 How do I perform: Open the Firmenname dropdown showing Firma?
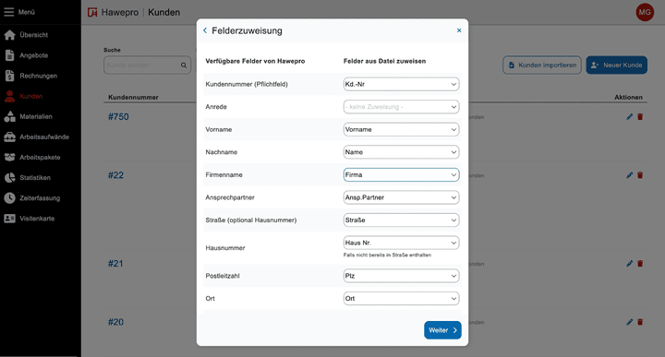click(x=401, y=174)
